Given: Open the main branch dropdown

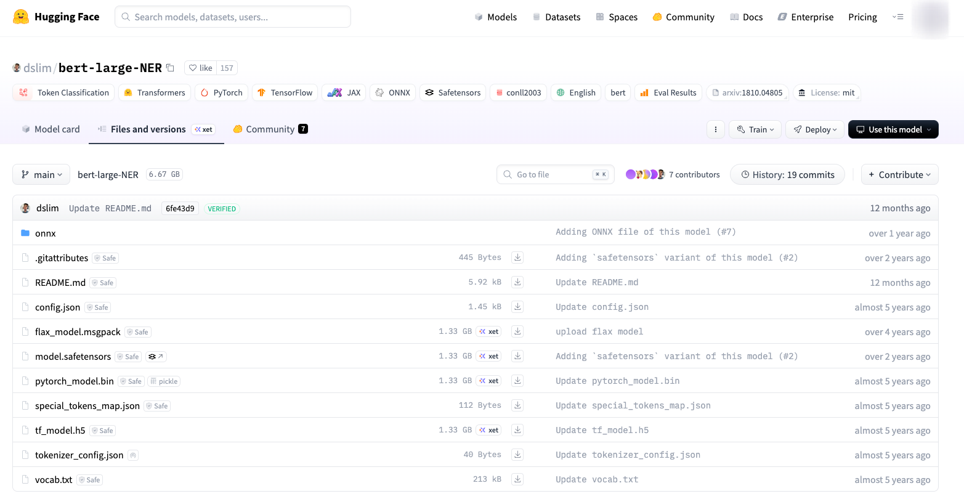Looking at the screenshot, I should click(x=41, y=175).
